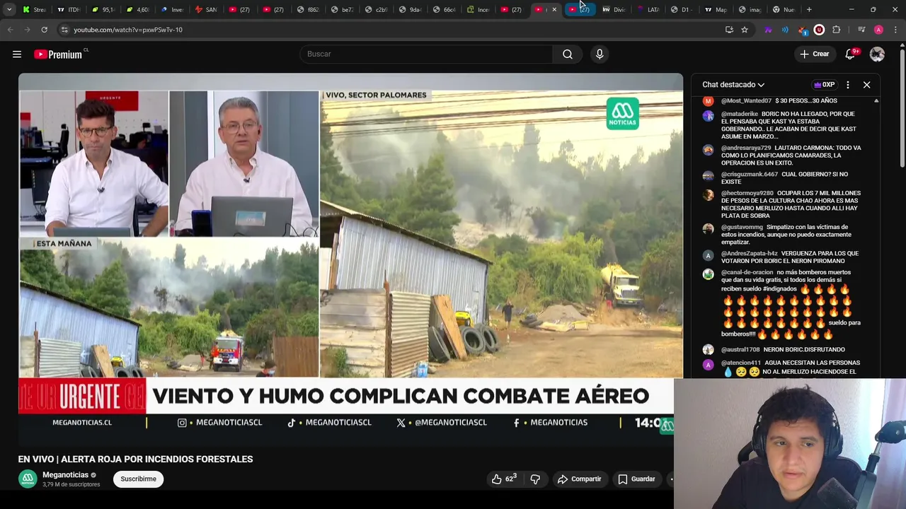
Task: Click chat user @hectormoya9280
Action: pyautogui.click(x=747, y=193)
